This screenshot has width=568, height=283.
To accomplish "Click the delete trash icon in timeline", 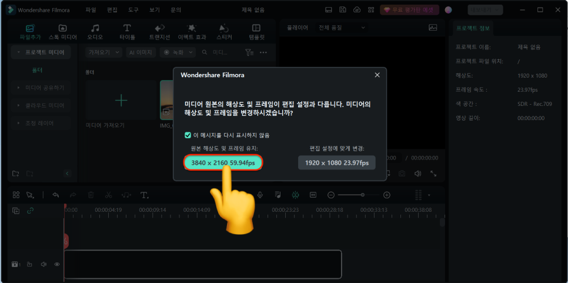I will (91, 195).
